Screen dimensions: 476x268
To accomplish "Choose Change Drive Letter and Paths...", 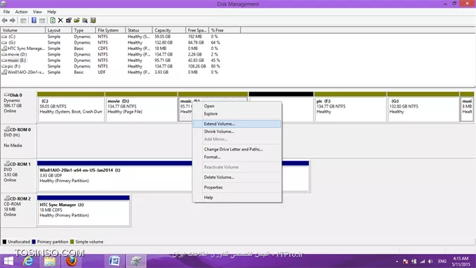I will (x=237, y=149).
